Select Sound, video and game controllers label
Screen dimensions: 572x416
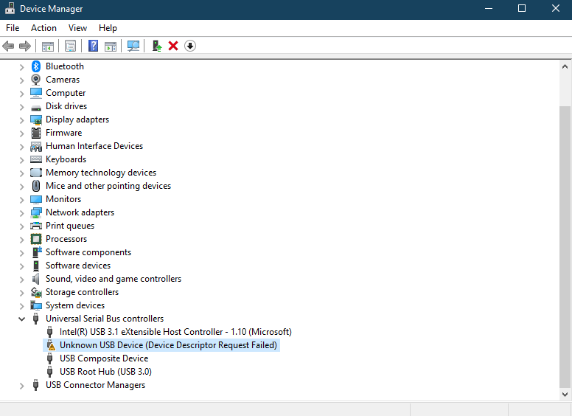click(114, 279)
